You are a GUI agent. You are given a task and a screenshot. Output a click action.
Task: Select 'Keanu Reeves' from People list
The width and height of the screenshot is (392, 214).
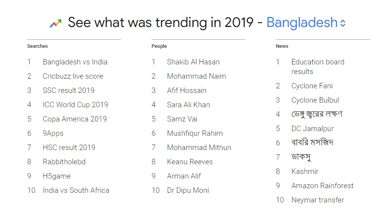point(189,162)
